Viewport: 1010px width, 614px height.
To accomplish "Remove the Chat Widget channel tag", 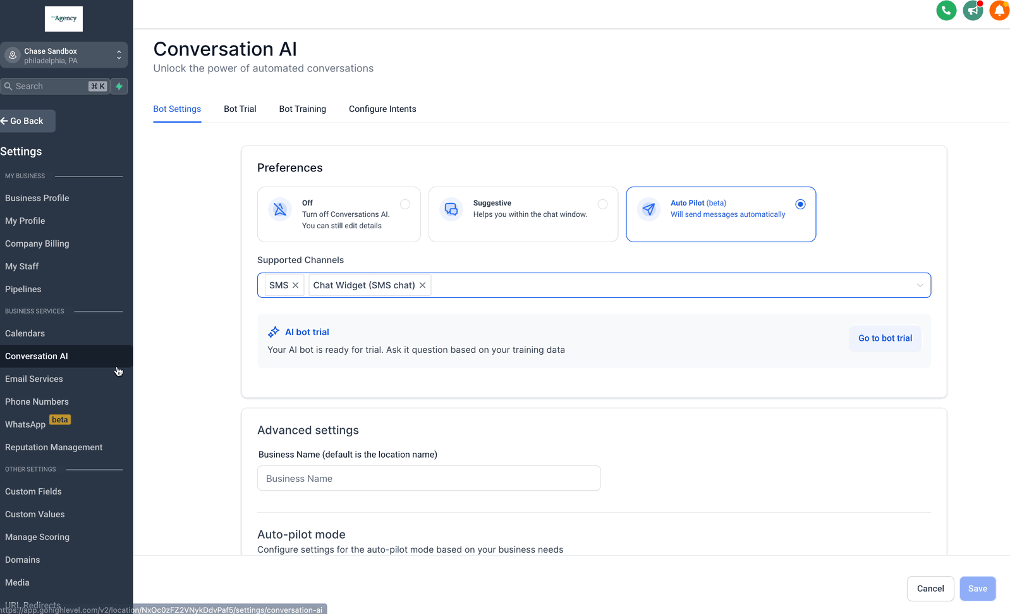I will click(423, 285).
